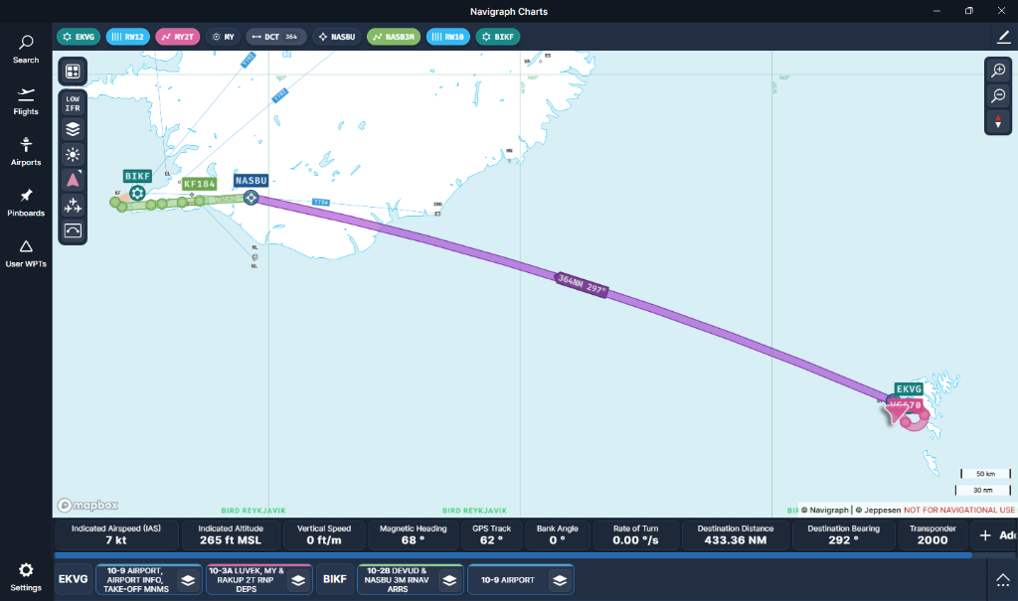
Task: Click the Jeppesen attribution link
Action: [x=878, y=511]
